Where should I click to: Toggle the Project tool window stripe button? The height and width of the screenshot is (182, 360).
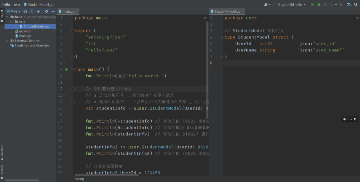(2, 15)
